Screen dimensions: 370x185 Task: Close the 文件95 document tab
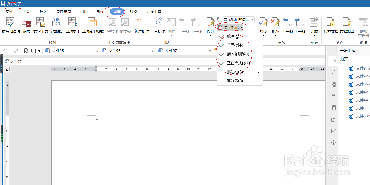97,51
